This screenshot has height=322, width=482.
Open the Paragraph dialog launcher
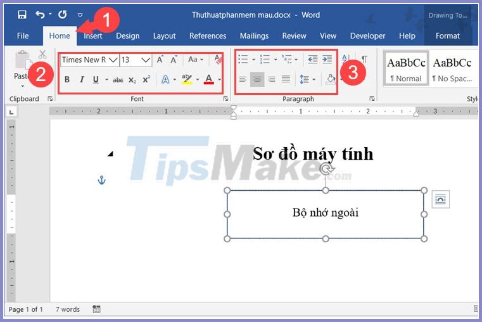(372, 99)
